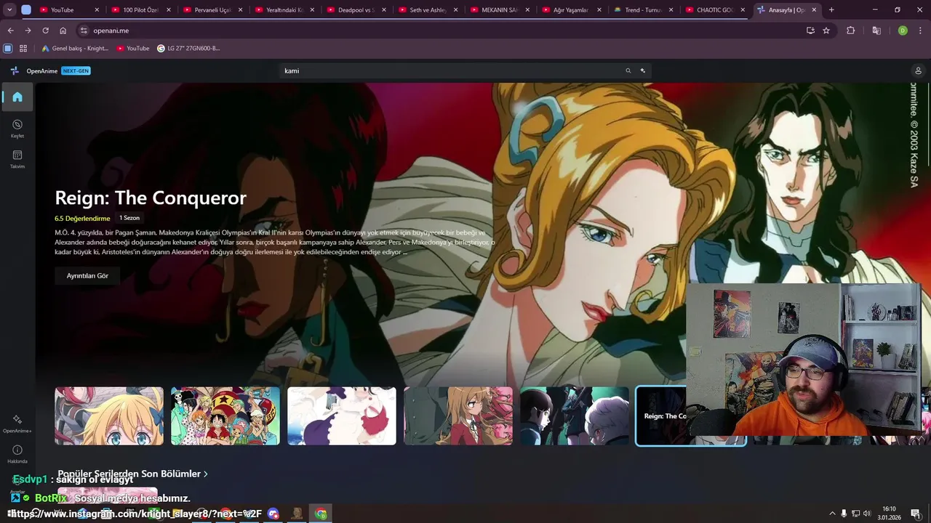Close the active 'Anasayfa' tab
Viewport: 931px width, 523px height.
pos(815,10)
